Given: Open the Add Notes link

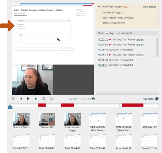Looking at the screenshot, I should [148, 99].
